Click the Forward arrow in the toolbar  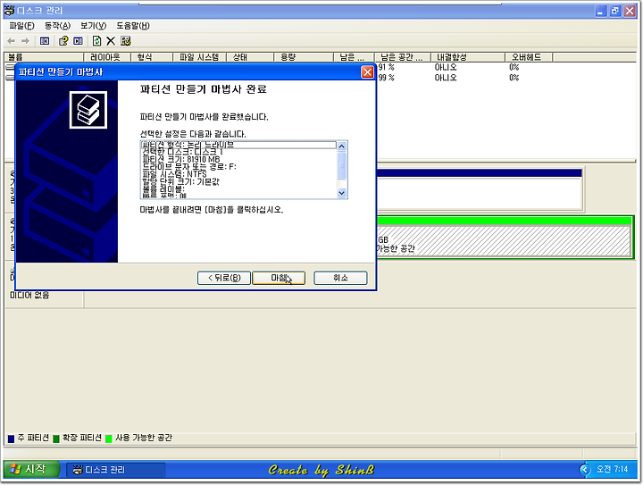tap(25, 41)
